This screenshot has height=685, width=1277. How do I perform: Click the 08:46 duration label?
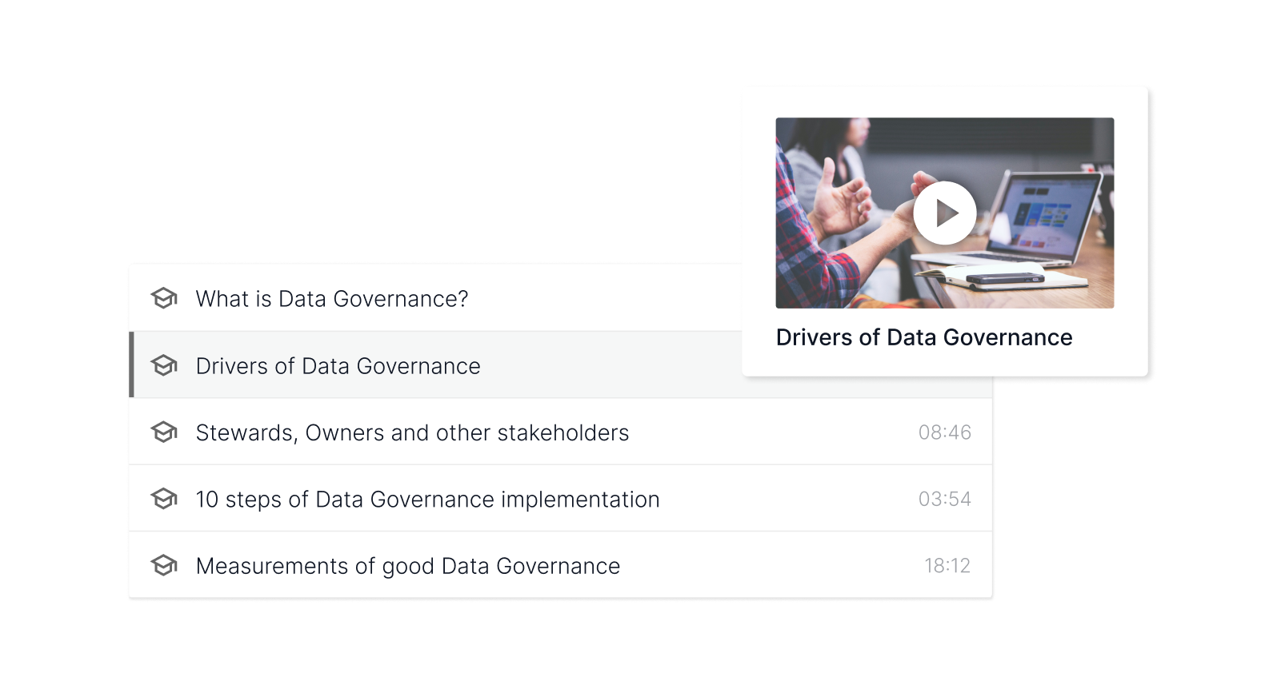pos(944,432)
